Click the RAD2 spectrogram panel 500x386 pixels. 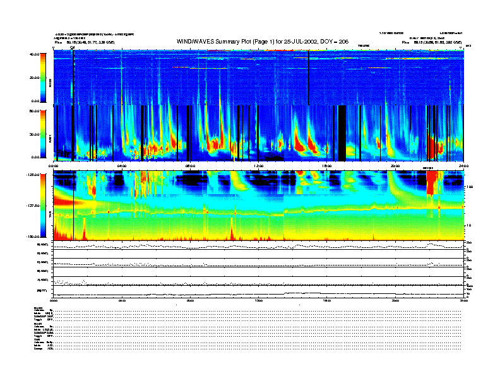click(258, 78)
